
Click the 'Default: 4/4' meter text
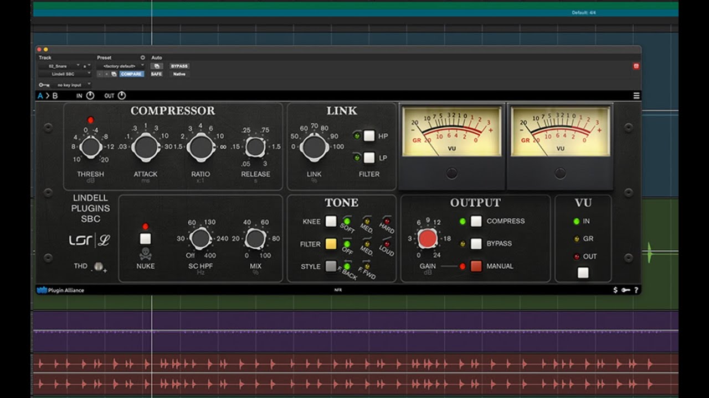point(584,13)
